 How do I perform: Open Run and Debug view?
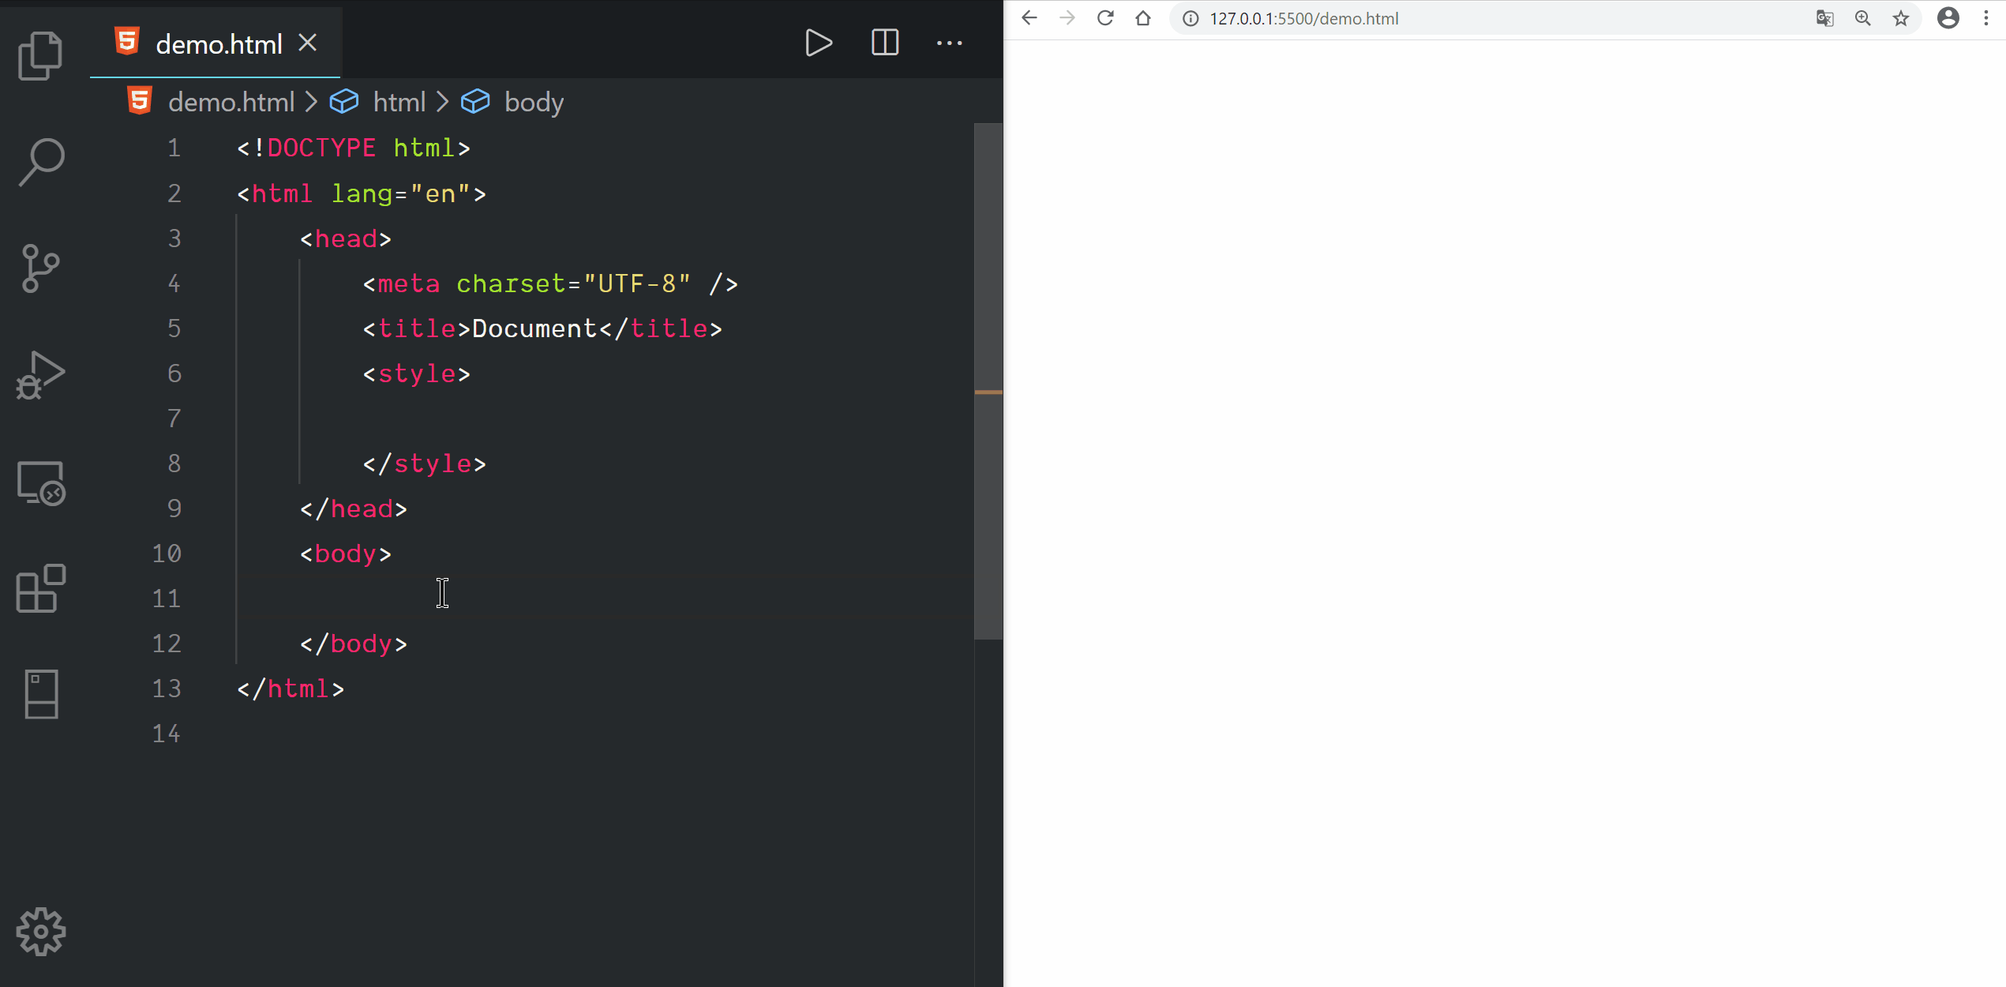[40, 375]
